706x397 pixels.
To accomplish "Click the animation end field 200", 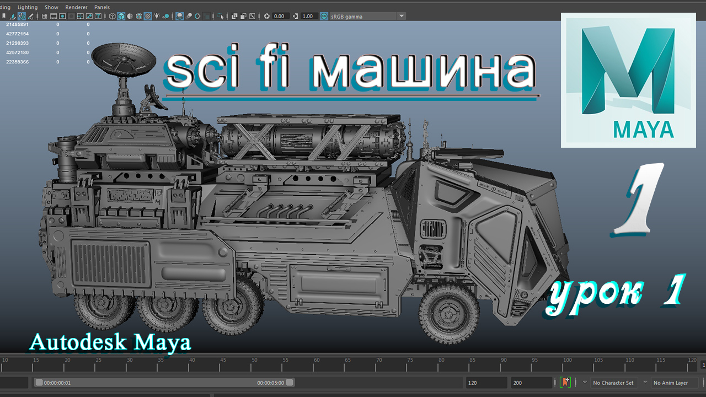I will click(531, 383).
